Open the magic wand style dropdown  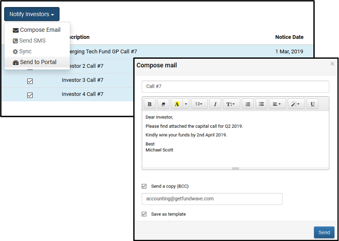point(296,104)
